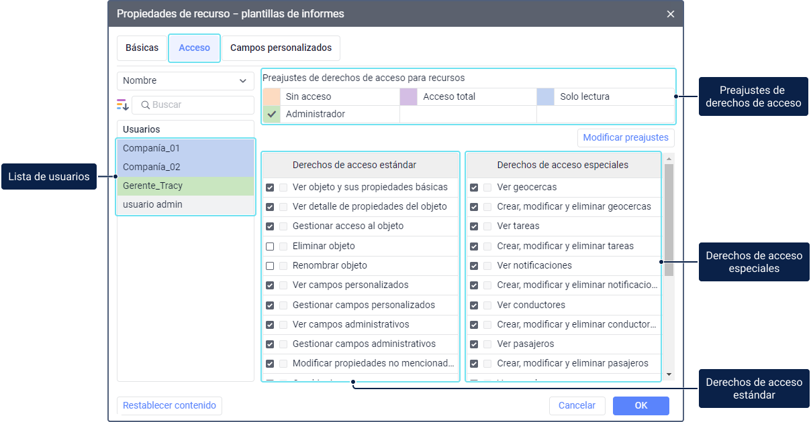Uncheck Gestionar acceso al objeto
Viewport: 811px width, 422px height.
coord(270,226)
